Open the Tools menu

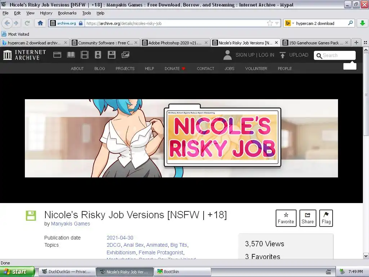point(86,13)
